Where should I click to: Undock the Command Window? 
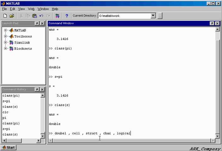pyautogui.click(x=212, y=23)
